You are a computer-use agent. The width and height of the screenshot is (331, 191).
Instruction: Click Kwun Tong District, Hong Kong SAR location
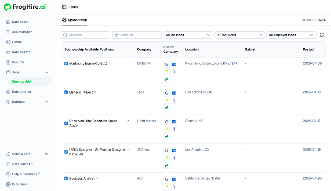tap(211, 64)
